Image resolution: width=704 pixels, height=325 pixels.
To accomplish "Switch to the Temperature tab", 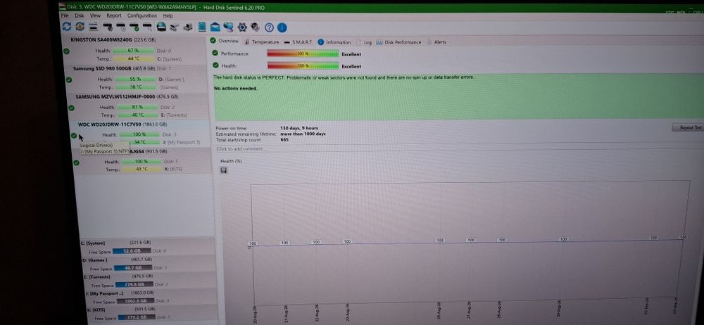I will pos(262,42).
